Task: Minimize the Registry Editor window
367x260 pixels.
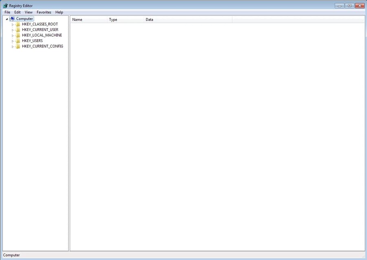Action: [x=339, y=6]
